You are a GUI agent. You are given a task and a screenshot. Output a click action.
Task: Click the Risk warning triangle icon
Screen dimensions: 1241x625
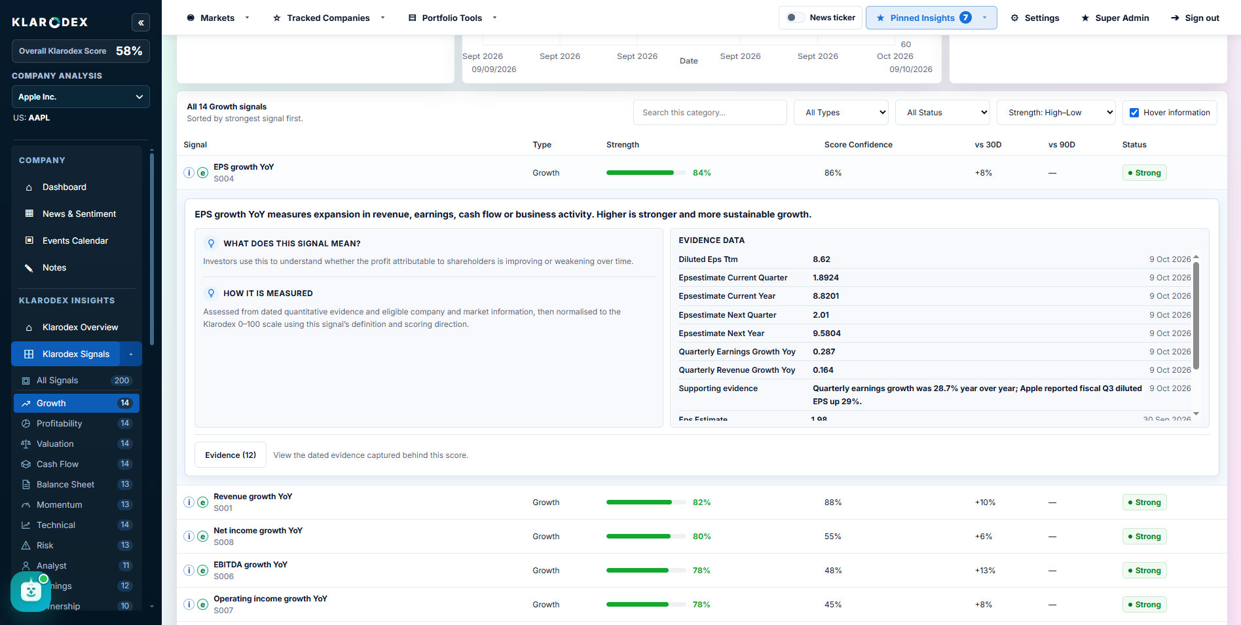[26, 546]
